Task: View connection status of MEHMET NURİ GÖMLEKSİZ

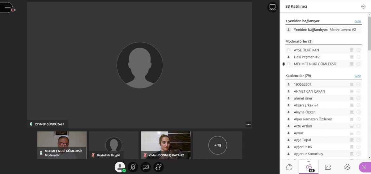Action: (x=352, y=64)
